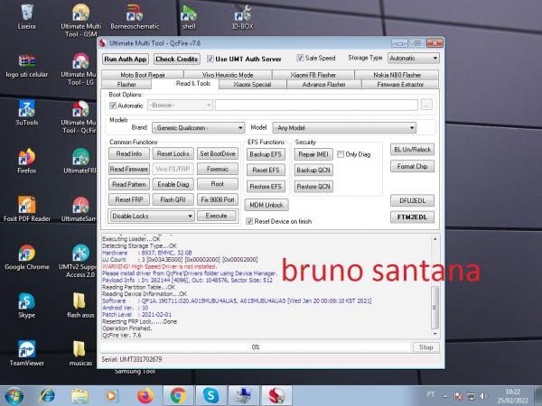Screen dimensions: 542x406
Task: Open the UltimateFRP desktop shortcut
Action: point(80,161)
